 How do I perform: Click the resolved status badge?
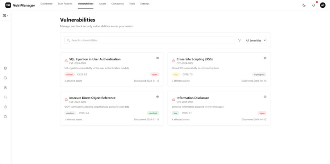[153, 113]
